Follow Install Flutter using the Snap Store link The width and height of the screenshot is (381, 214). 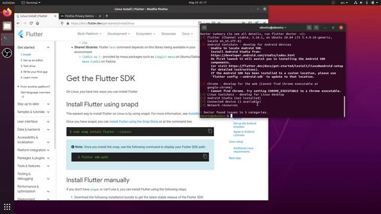pyautogui.click(x=133, y=121)
